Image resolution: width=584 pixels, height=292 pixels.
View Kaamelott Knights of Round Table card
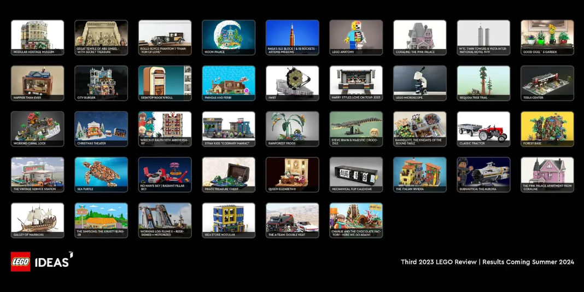(x=420, y=129)
